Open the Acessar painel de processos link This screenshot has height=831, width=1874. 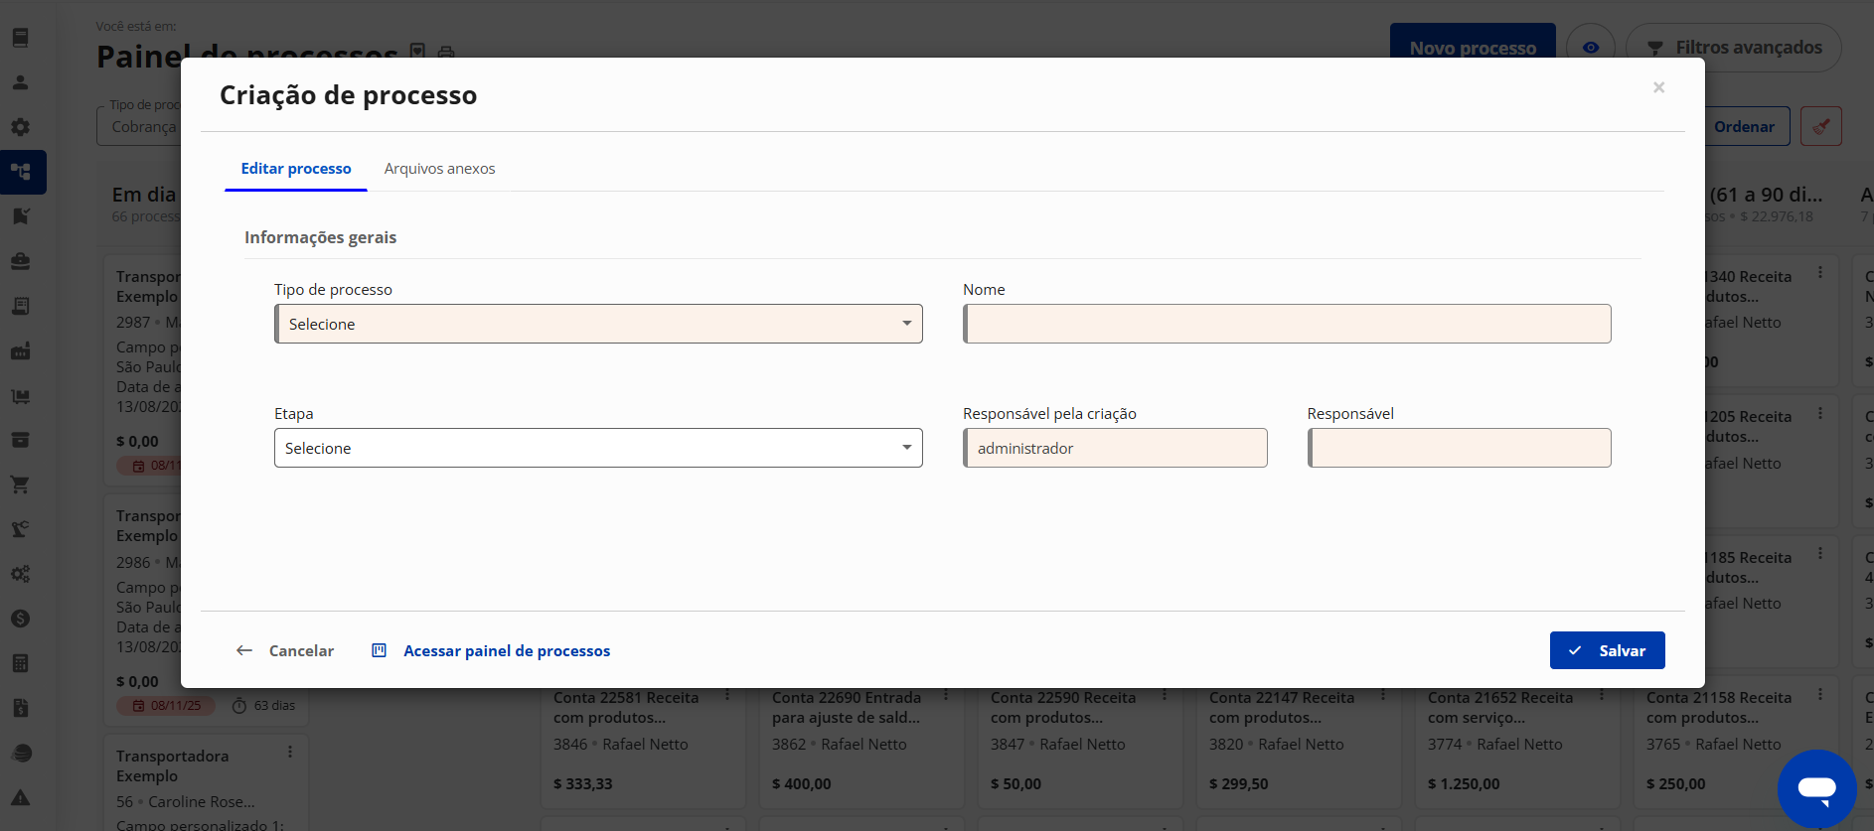pyautogui.click(x=491, y=650)
